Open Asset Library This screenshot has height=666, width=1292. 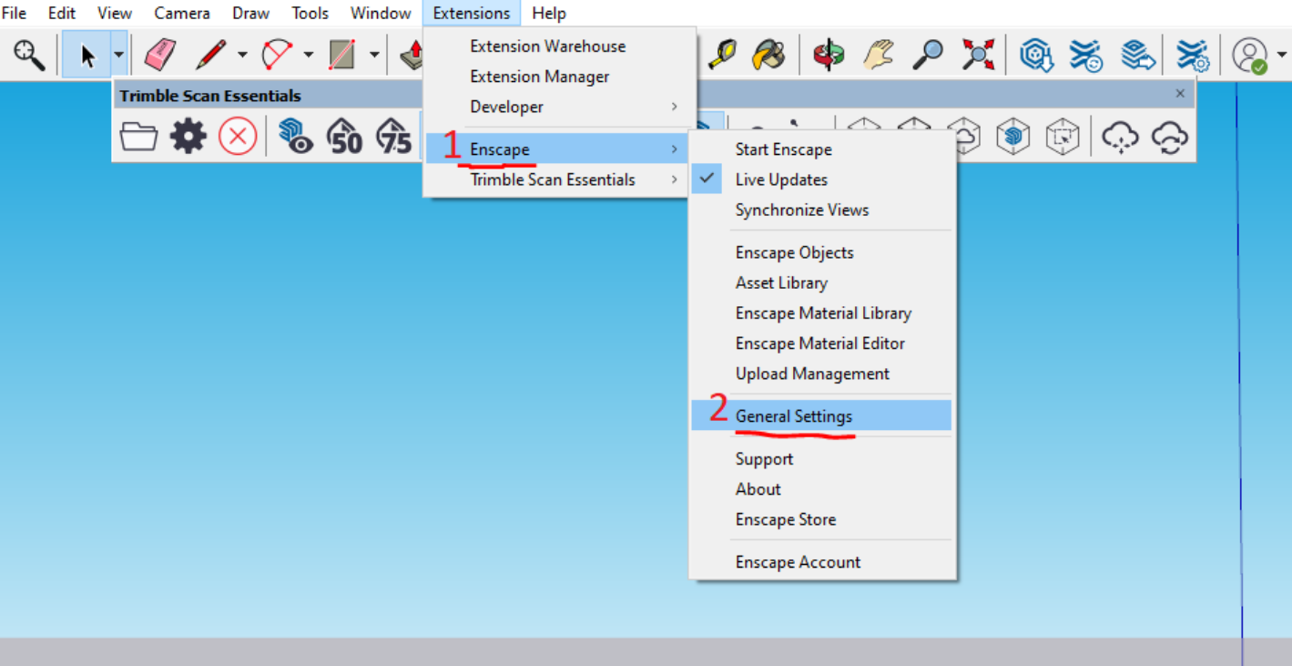coord(819,282)
